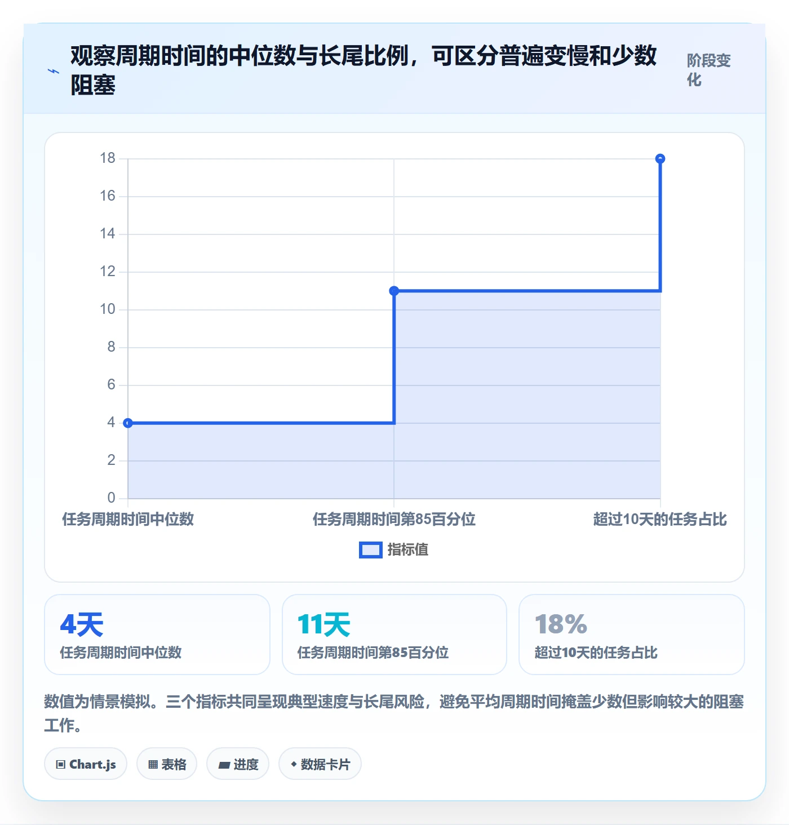
Task: Click the y-axis tick label 14
Action: click(108, 234)
